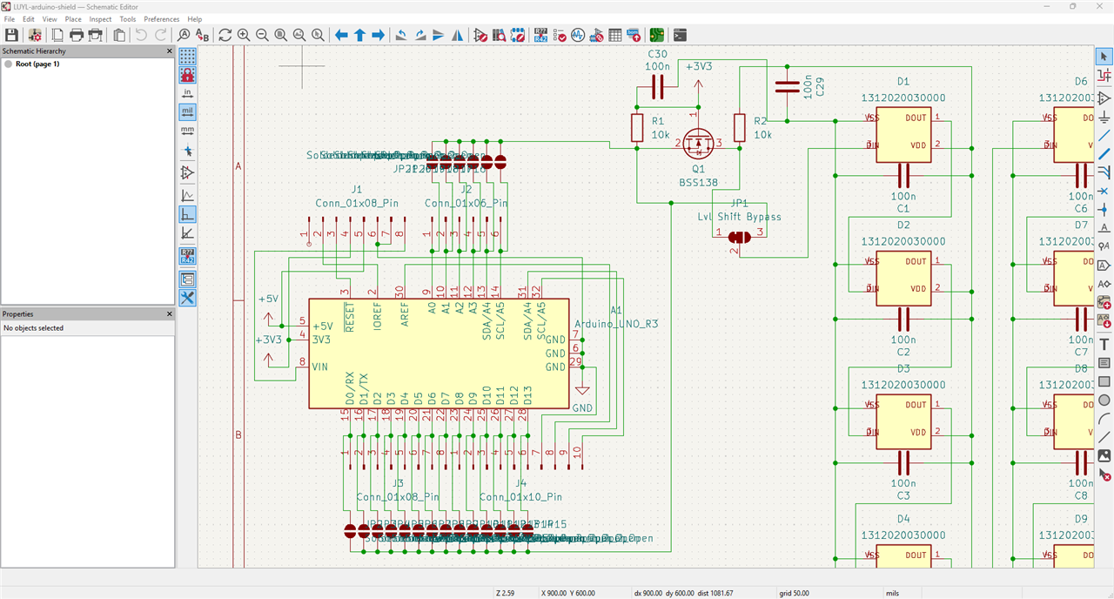Viewport: 1114px width, 599px height.
Task: Select the Add Wire tool
Action: pyautogui.click(x=1104, y=135)
